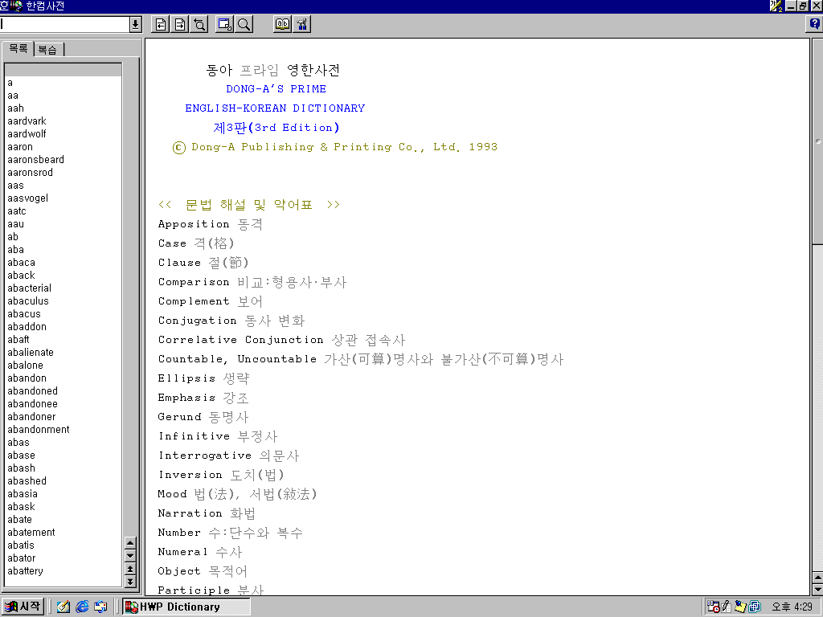Jump to bottom of word list button
The width and height of the screenshot is (823, 617).
coord(131,582)
